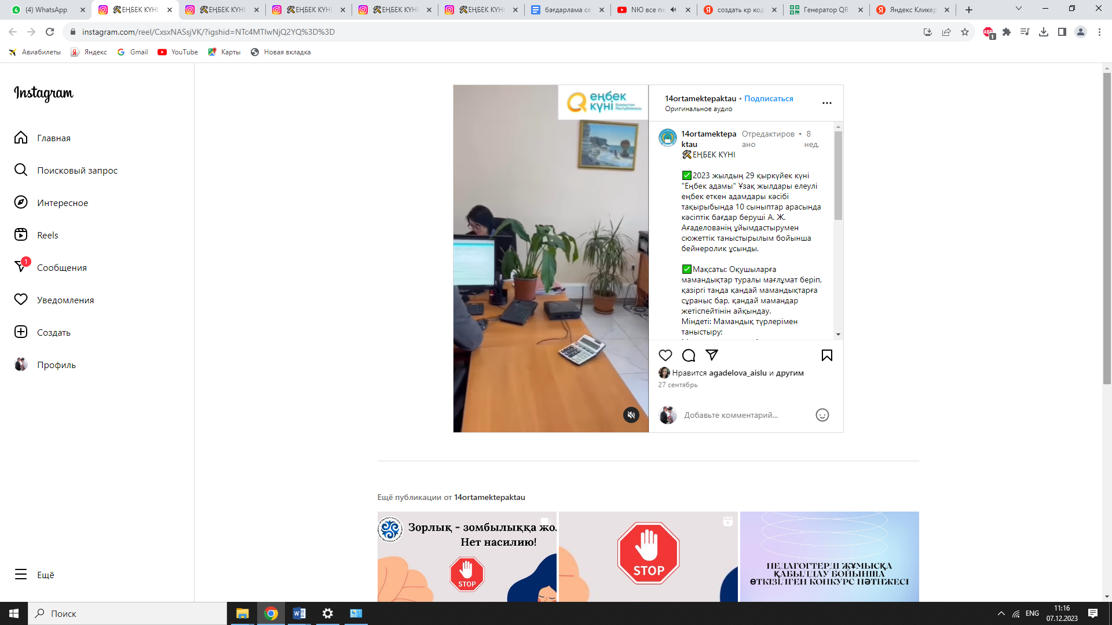Bookmark this page with star icon
Viewport: 1112px width, 625px height.
point(965,32)
